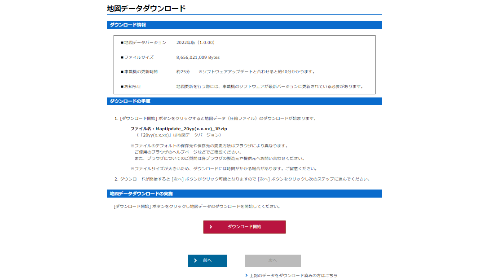494x278 pixels.
Task: Click the 地図データダウンロード page title
Action: pos(146,8)
